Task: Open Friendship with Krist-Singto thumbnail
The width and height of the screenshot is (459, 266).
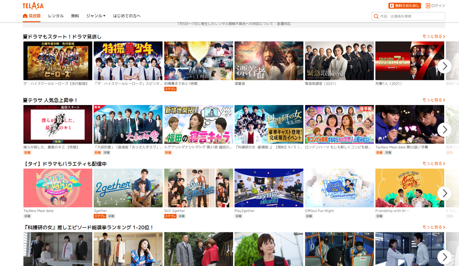Action: click(410, 188)
